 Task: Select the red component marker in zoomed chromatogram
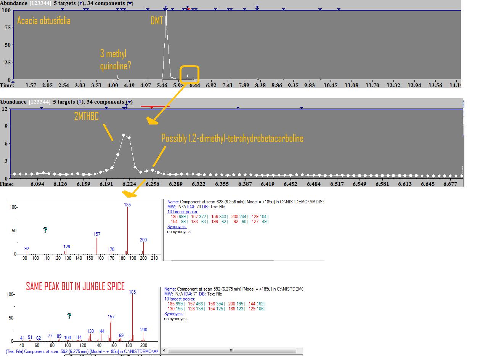click(x=152, y=108)
